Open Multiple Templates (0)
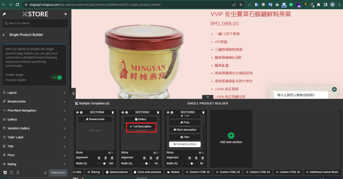The height and width of the screenshot is (179, 343). point(92,104)
